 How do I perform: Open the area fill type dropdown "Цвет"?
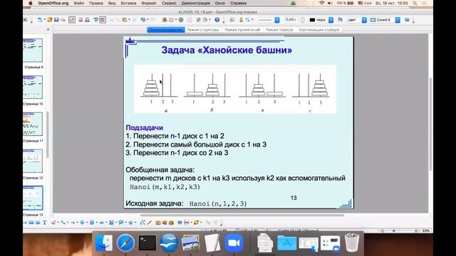(x=364, y=20)
